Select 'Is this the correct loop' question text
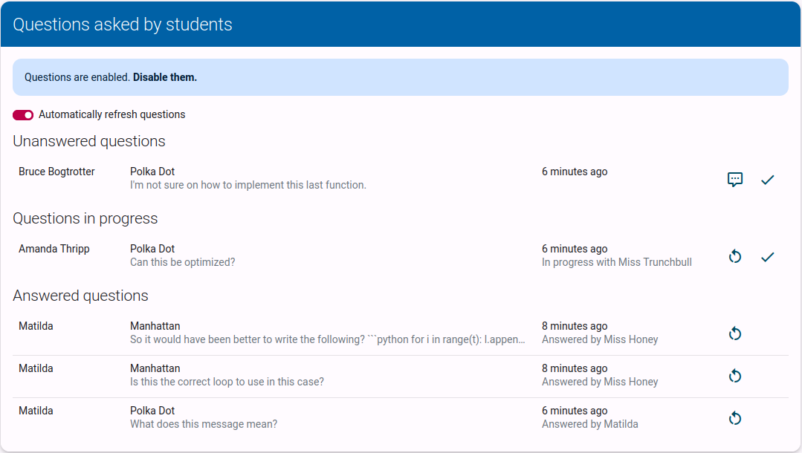Screen dimensions: 802x453 point(227,382)
